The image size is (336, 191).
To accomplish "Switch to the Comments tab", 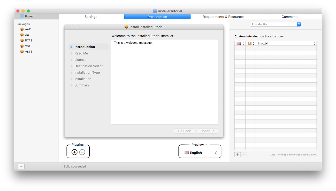I will tap(290, 17).
